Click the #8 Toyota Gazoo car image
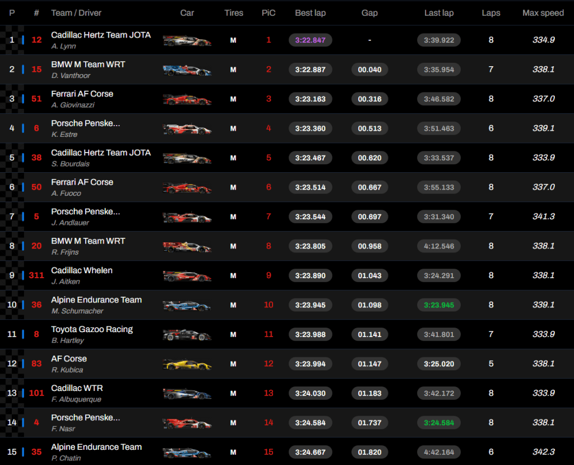 coord(187,334)
